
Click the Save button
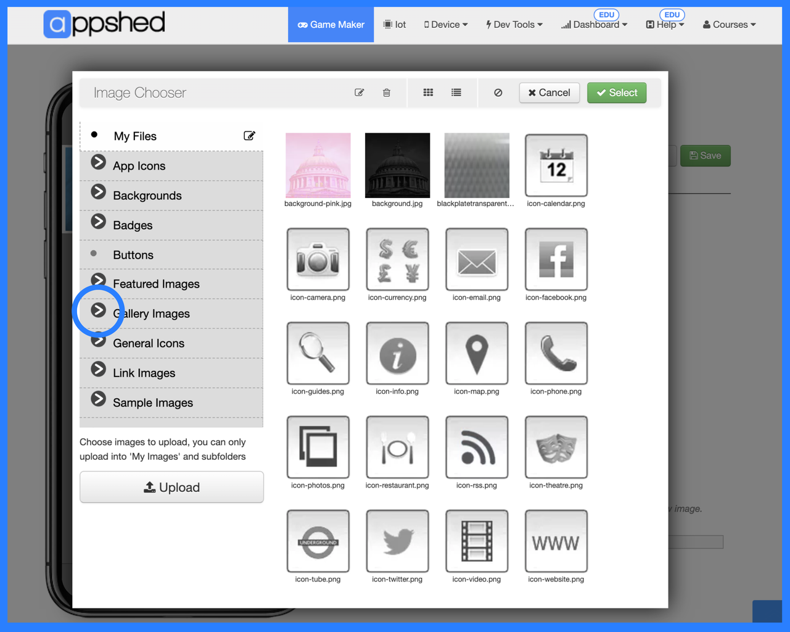tap(705, 156)
